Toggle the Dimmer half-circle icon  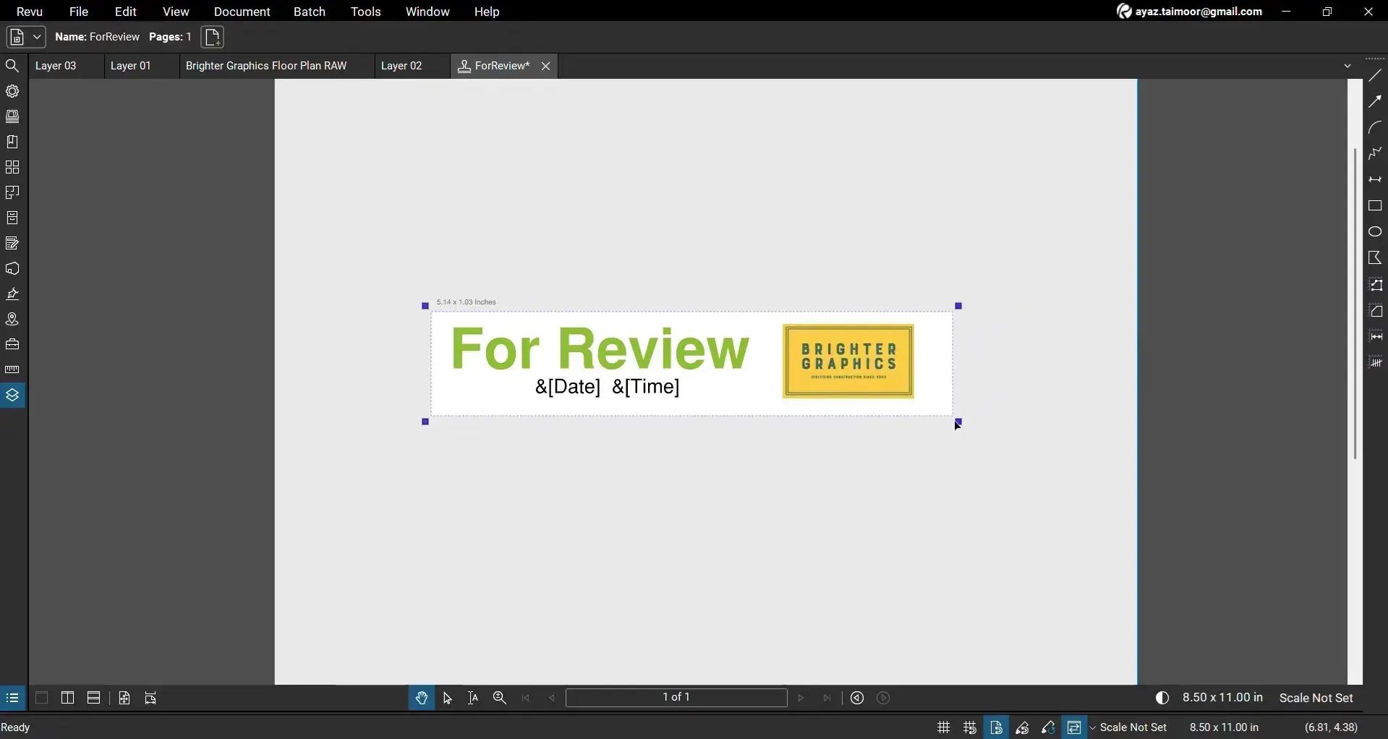[x=1162, y=698]
